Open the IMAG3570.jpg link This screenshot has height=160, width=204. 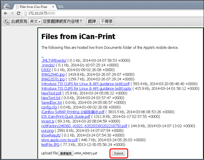click(x=53, y=79)
